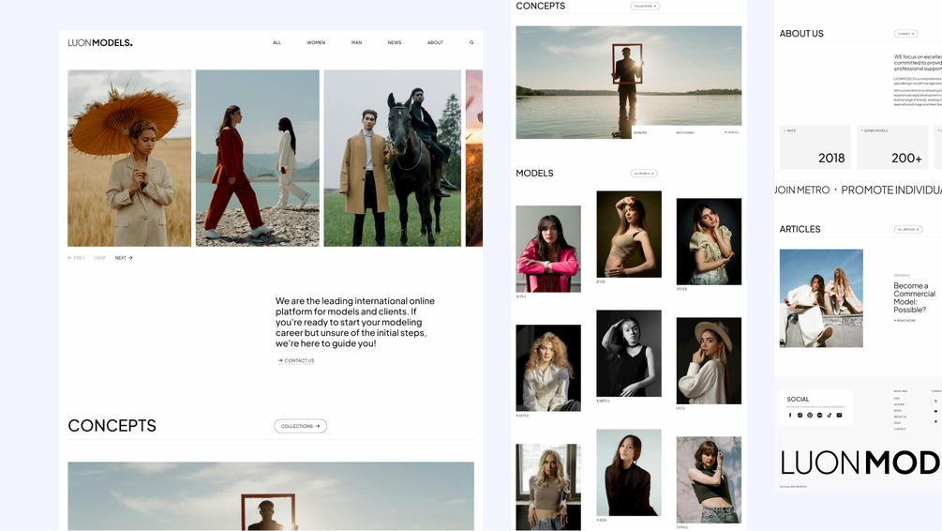The width and height of the screenshot is (942, 531).
Task: Click the 2018 since statistic card
Action: 815,147
